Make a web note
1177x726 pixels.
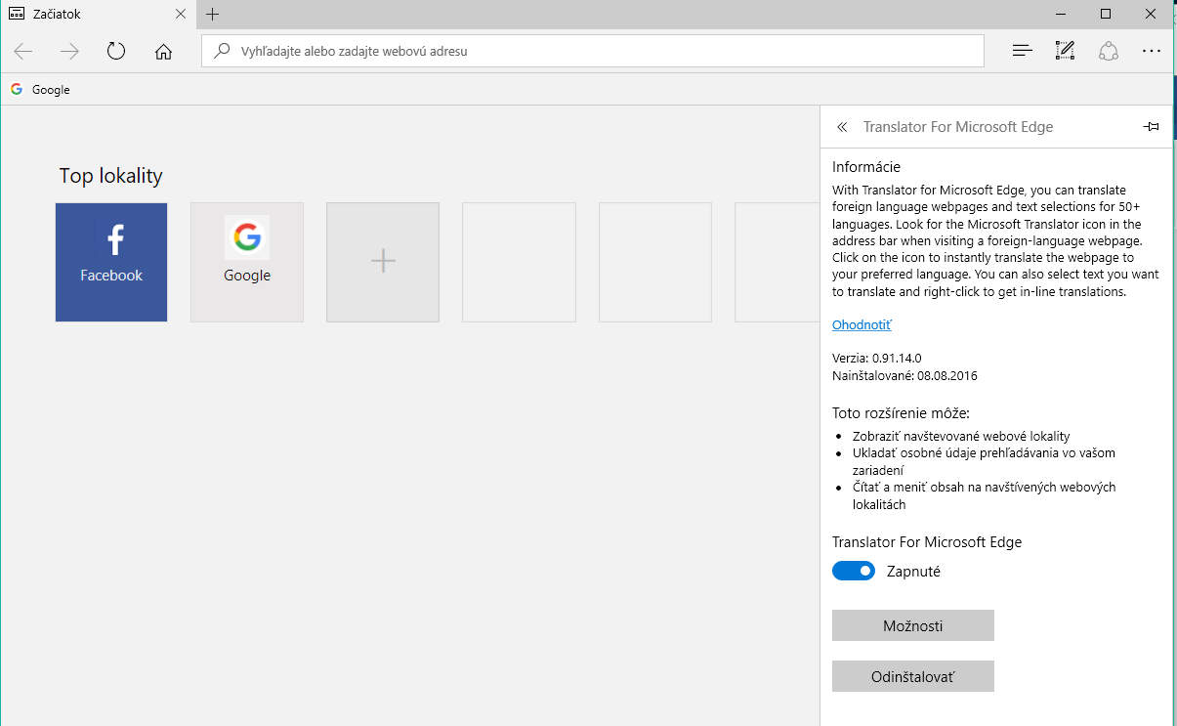[1065, 51]
